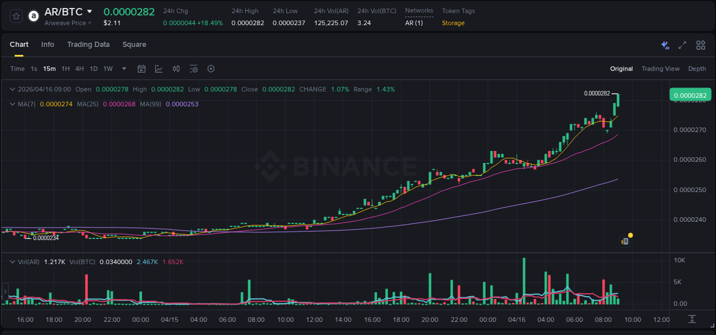Select the 1W interval
Screen dimensions: 716x335
[108, 69]
